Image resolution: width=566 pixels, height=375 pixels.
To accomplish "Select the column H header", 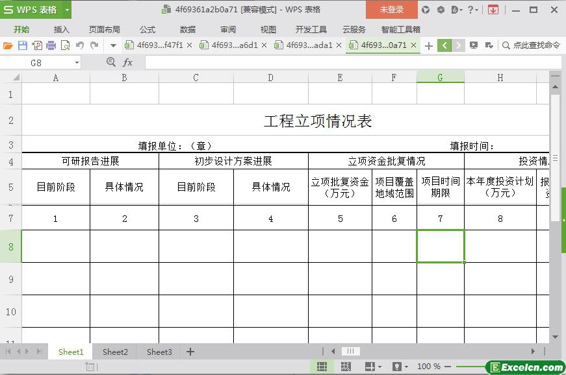I will click(500, 78).
